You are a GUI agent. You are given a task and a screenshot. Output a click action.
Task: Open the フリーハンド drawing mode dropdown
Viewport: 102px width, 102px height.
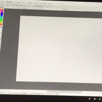tap(17, 5)
